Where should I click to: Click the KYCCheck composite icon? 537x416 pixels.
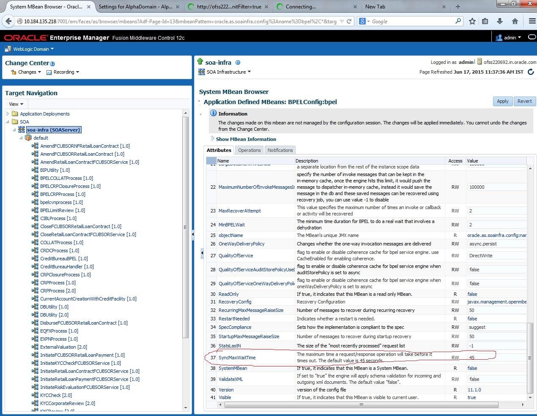[x=35, y=395]
